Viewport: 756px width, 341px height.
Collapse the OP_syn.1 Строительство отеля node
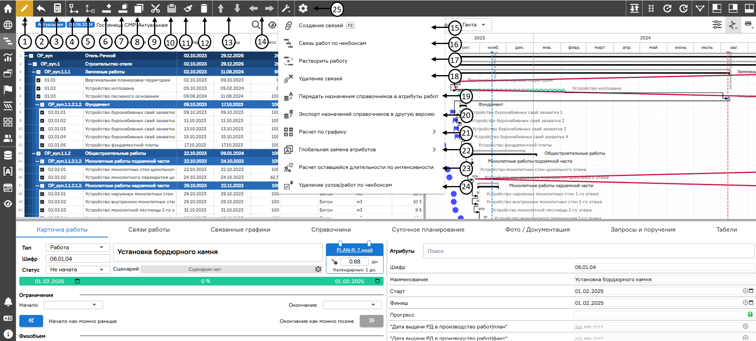pos(30,64)
